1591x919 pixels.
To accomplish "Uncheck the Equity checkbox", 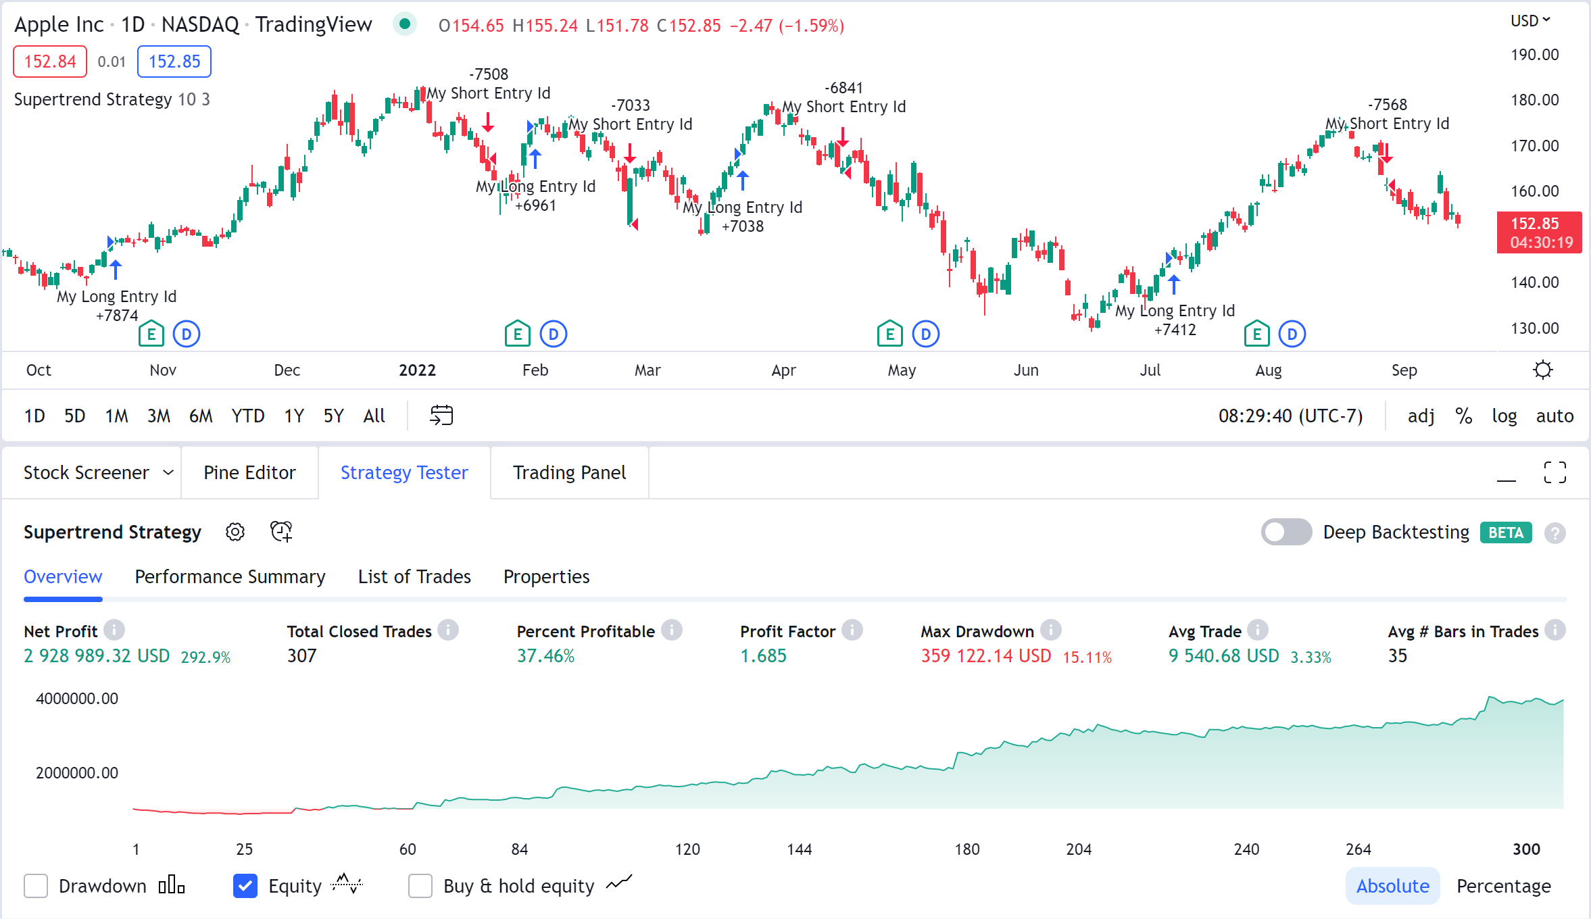I will (245, 886).
